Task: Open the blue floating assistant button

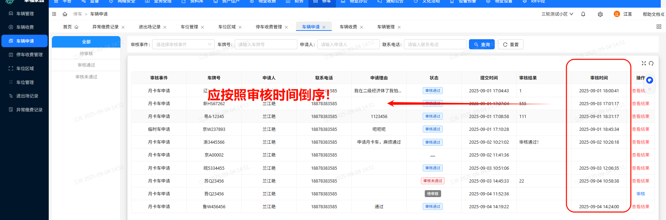Action: (649, 80)
